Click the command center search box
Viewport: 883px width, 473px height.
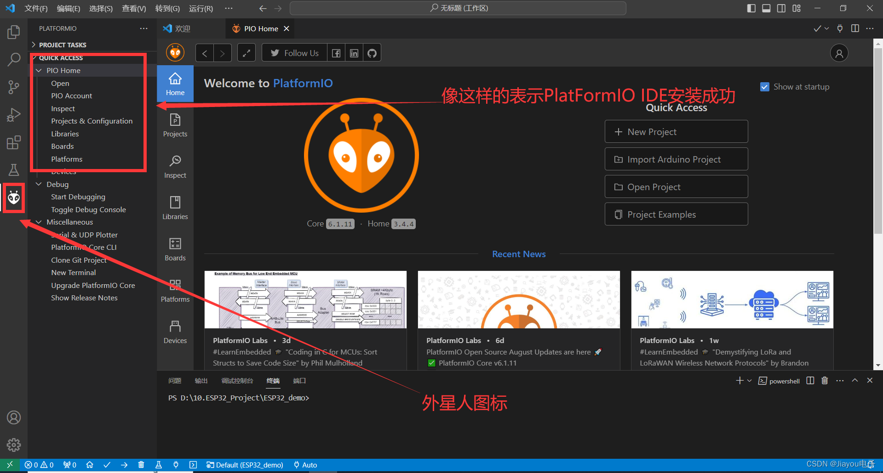tap(458, 8)
